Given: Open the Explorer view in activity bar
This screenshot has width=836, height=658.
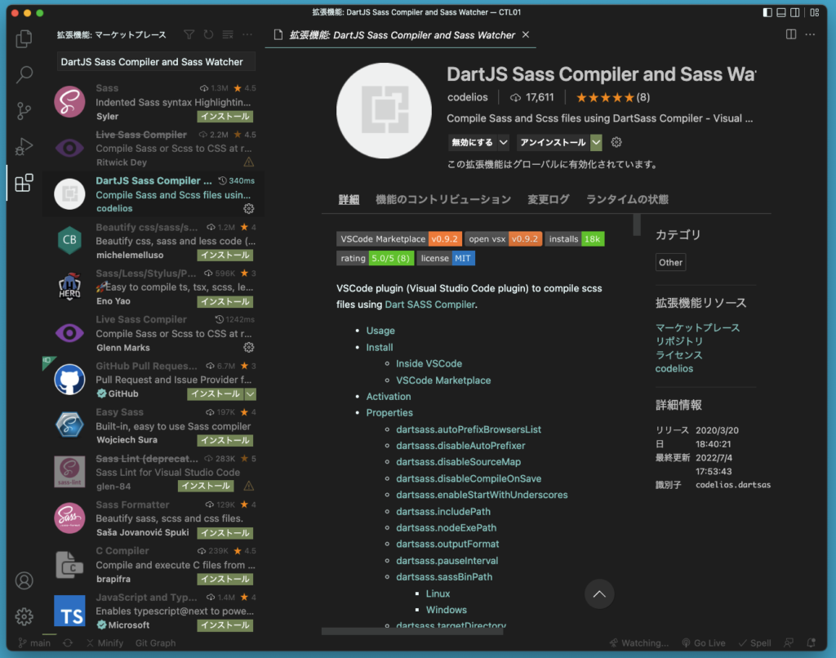Looking at the screenshot, I should click(24, 38).
